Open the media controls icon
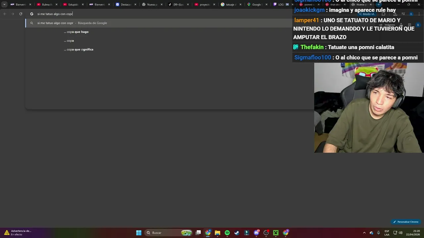This screenshot has height=238, width=424. click(x=403, y=14)
